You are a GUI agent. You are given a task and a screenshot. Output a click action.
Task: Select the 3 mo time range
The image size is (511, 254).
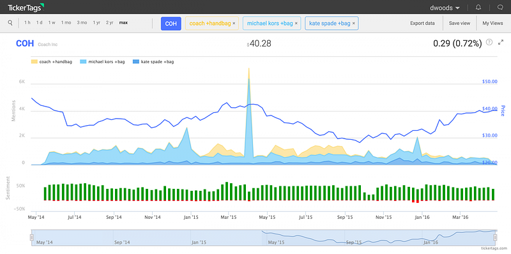coord(82,23)
